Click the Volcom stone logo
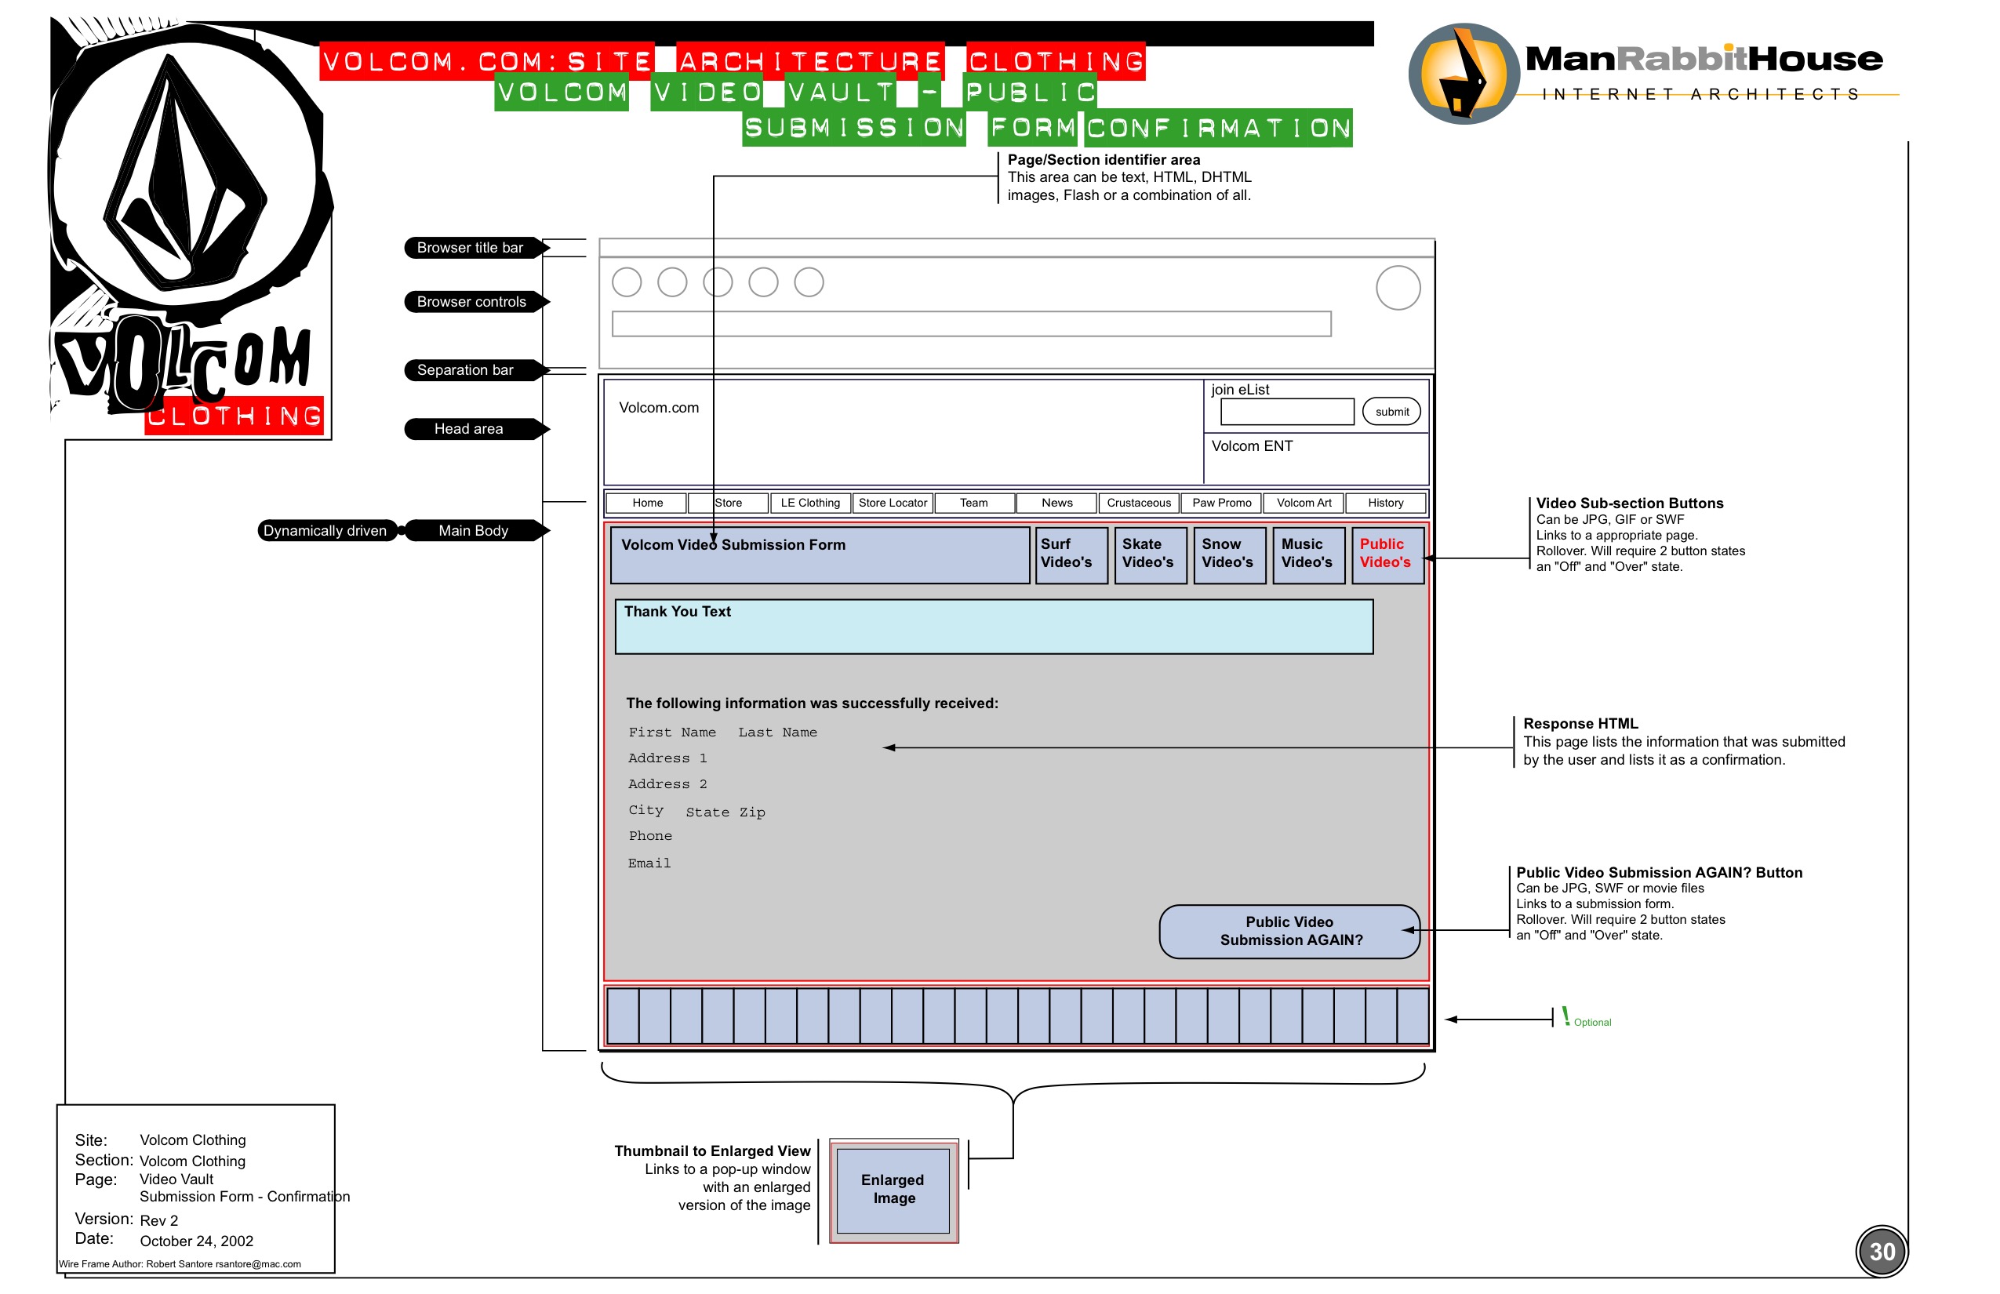This screenshot has height=1294, width=2000. 187,173
